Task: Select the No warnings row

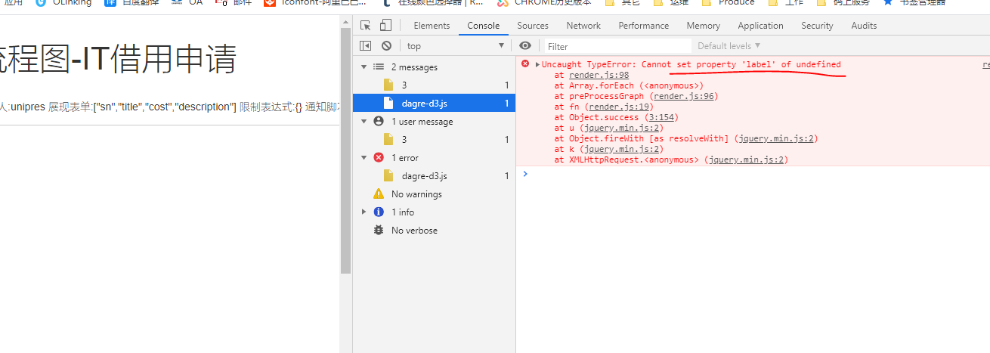Action: click(x=434, y=194)
